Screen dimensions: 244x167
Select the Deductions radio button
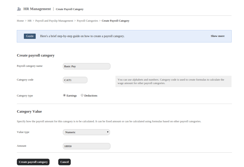82,95
